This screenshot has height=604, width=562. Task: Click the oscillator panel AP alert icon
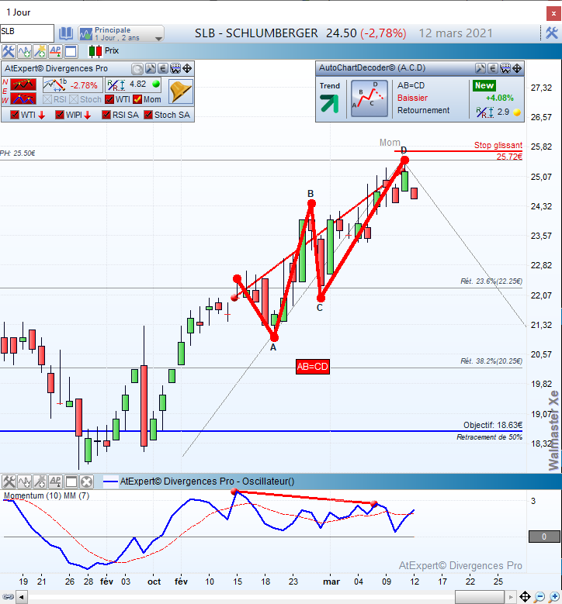[x=56, y=482]
